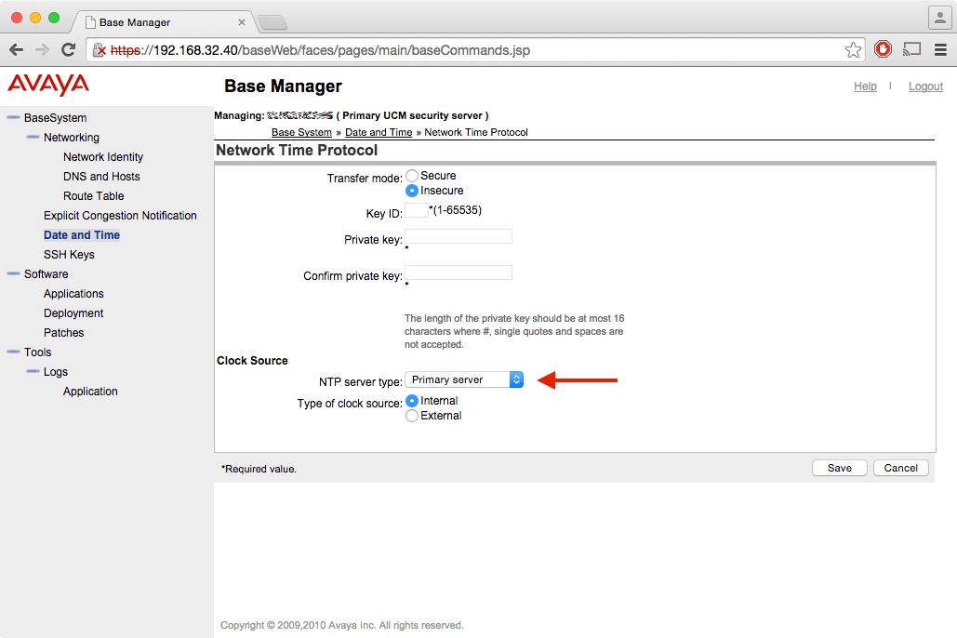Click Tools label in tree
This screenshot has width=957, height=638.
(38, 352)
